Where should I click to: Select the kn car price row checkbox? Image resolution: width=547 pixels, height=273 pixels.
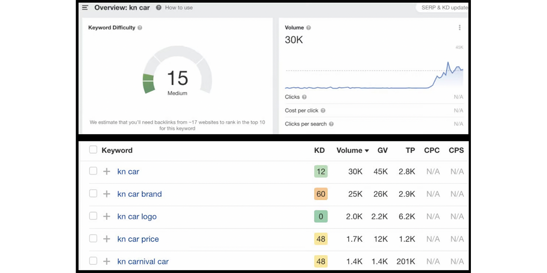point(93,238)
